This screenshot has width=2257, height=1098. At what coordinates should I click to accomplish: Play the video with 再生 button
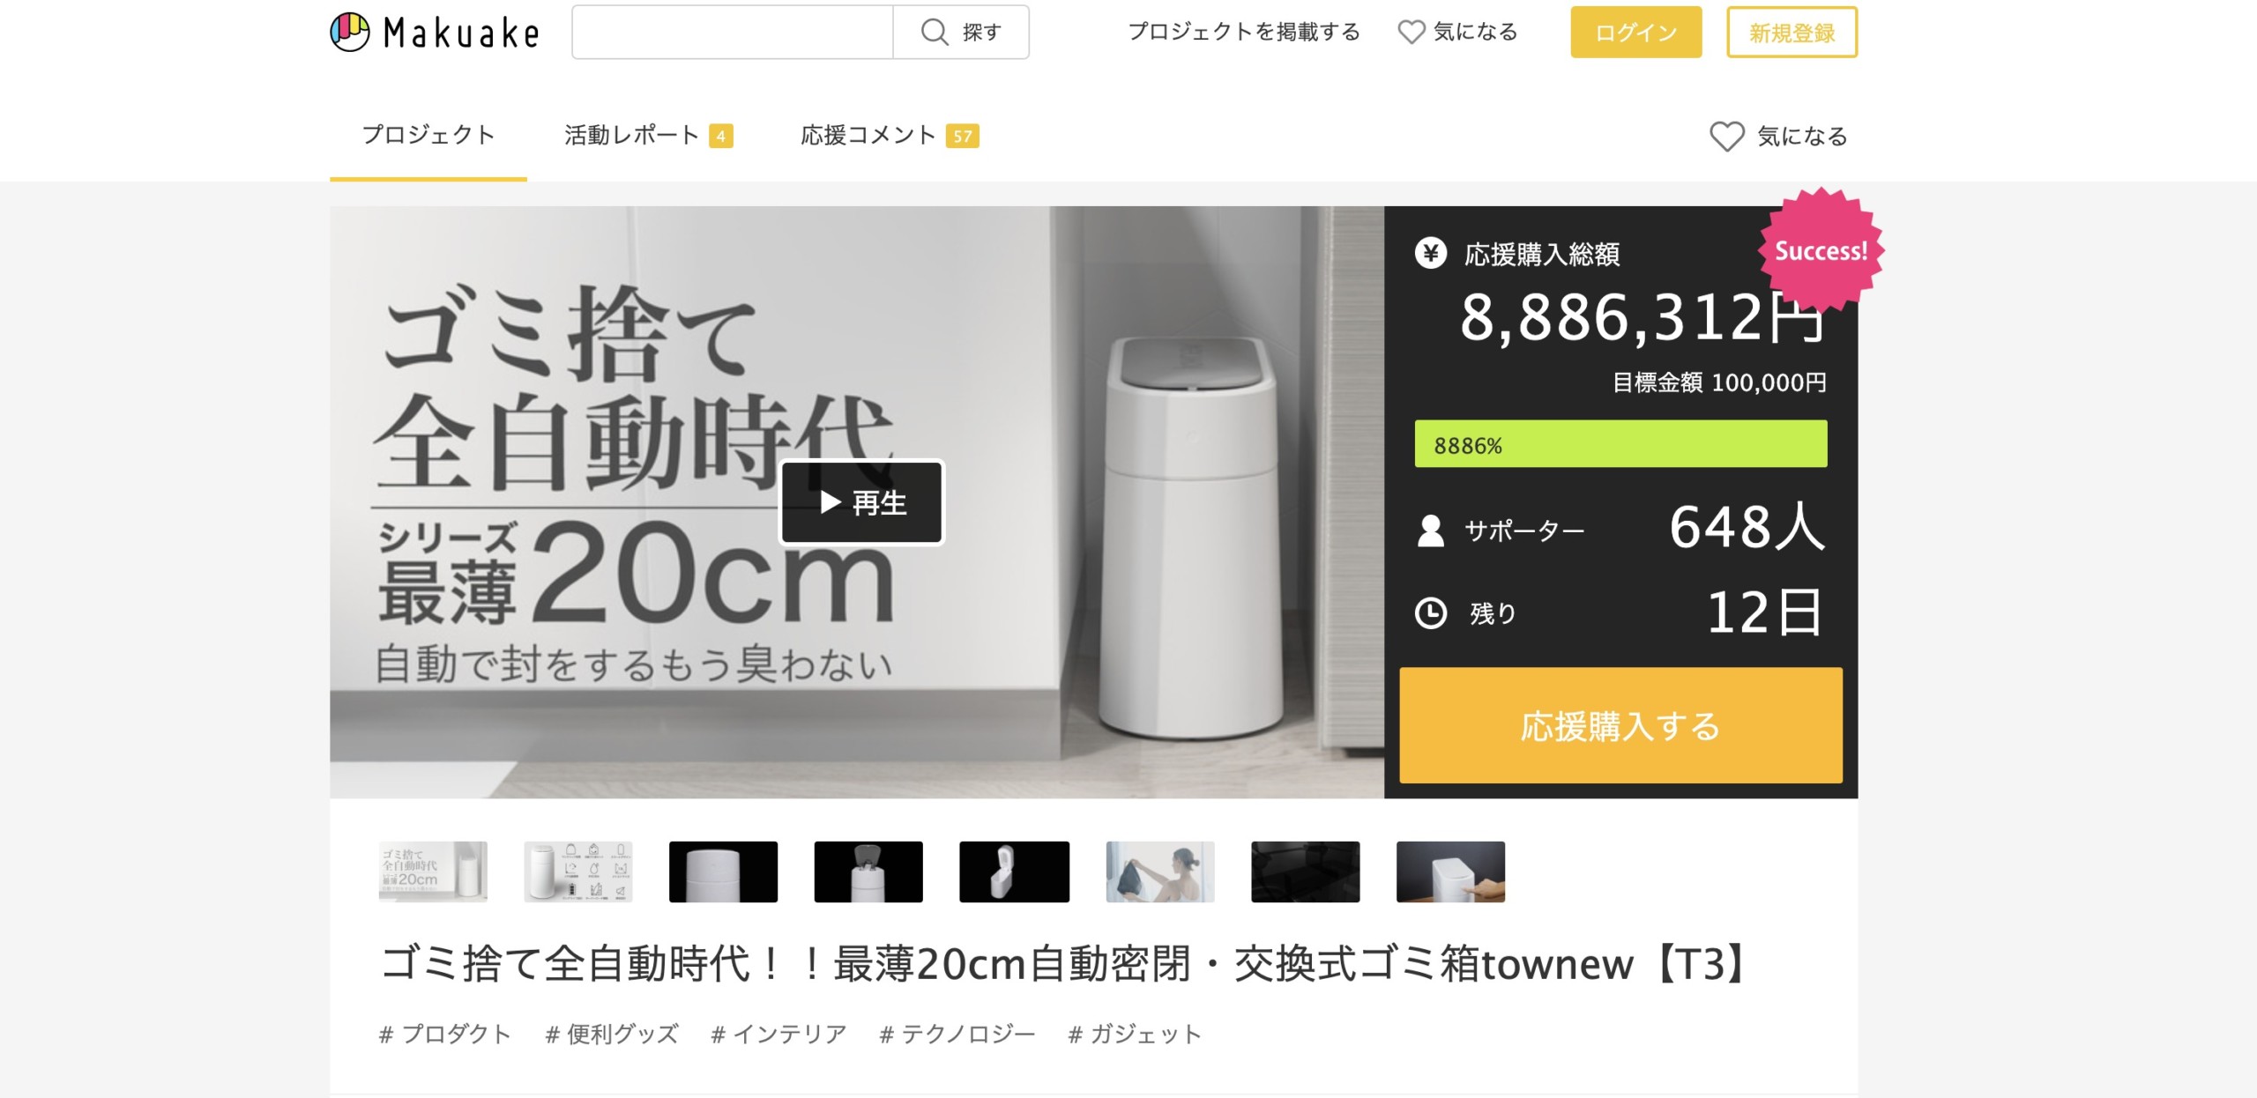click(861, 502)
